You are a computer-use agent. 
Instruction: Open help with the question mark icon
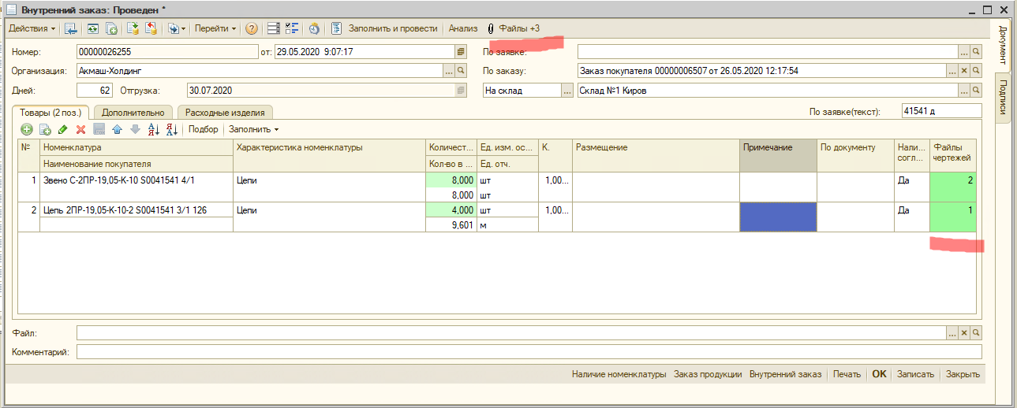(252, 28)
